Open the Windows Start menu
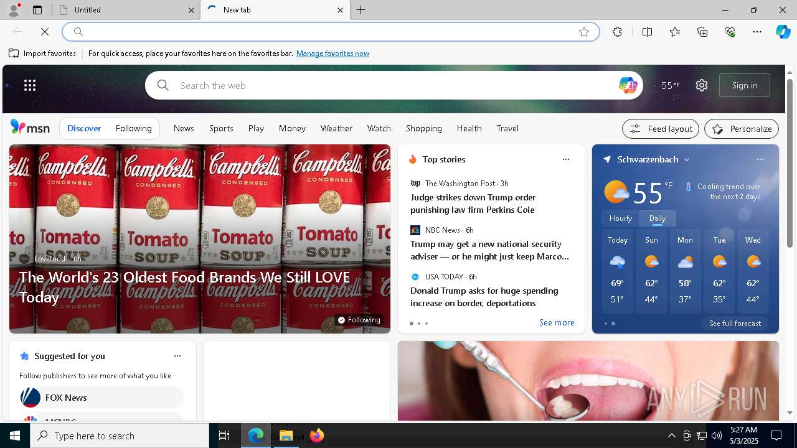Screen dimensions: 797x448 click(x=15, y=436)
